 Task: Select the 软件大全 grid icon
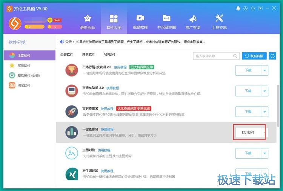(x=114, y=18)
